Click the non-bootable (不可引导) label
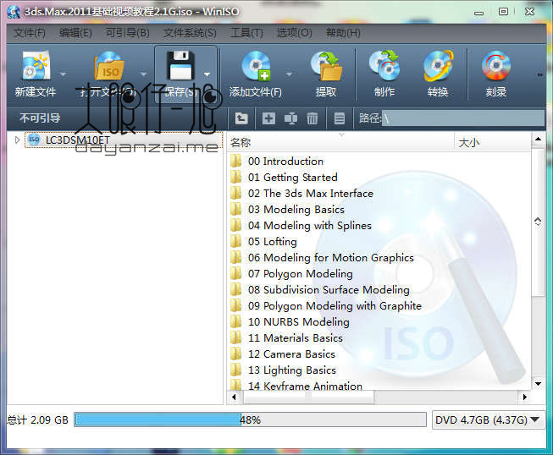 tap(40, 118)
